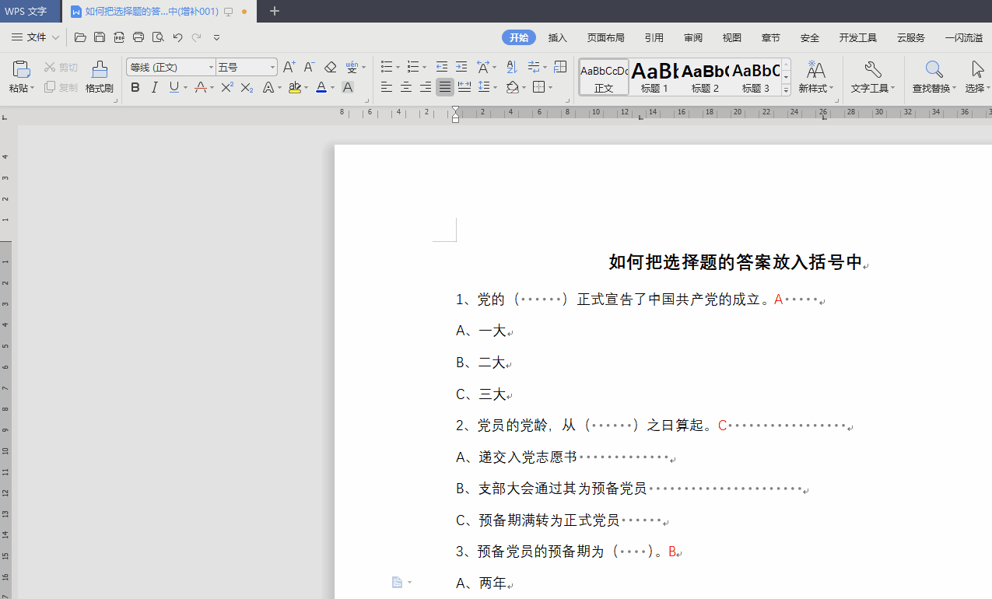Image resolution: width=992 pixels, height=599 pixels.
Task: Click the show/hide formatting marks icon
Action: click(533, 67)
